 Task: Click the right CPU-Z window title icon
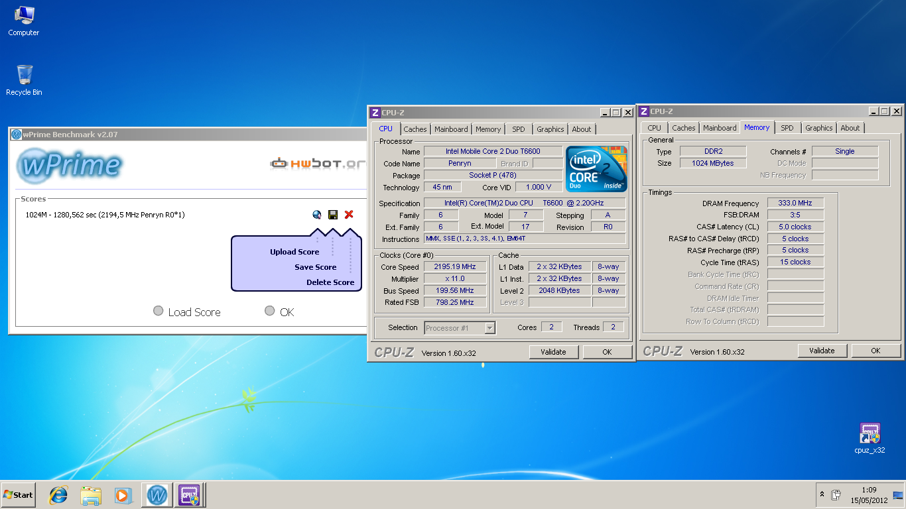tap(643, 111)
